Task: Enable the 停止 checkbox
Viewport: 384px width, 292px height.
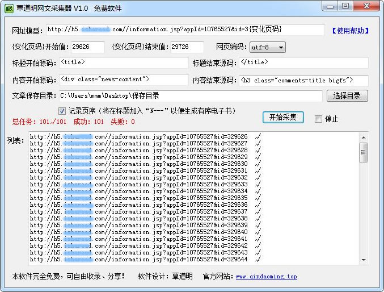Action: pyautogui.click(x=318, y=119)
